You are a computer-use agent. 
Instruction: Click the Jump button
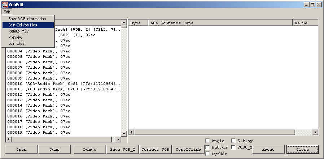point(54,150)
